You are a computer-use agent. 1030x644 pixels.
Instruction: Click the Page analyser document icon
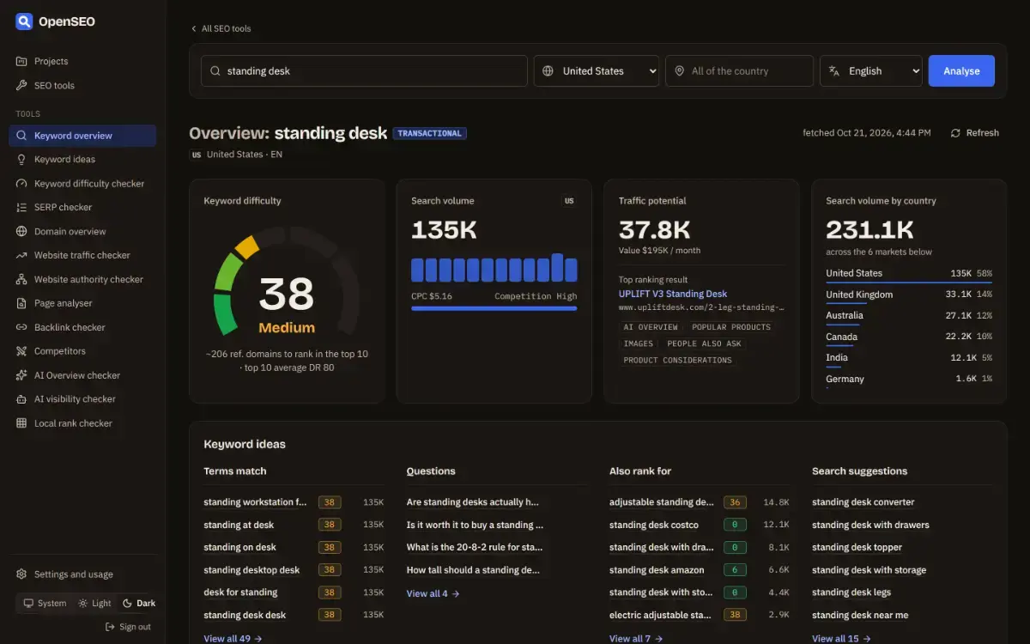pos(21,303)
